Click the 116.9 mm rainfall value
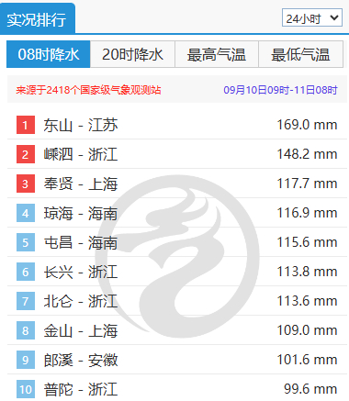 (x=307, y=213)
